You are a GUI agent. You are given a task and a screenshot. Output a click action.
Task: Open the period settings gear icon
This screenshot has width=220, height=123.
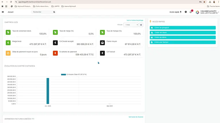point(141,25)
